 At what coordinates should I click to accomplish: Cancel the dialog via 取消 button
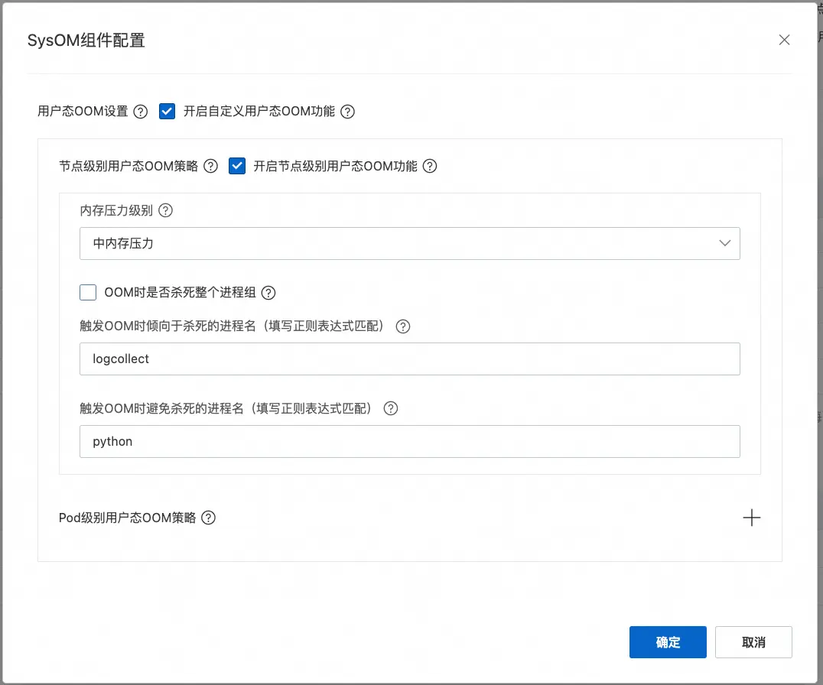click(753, 642)
